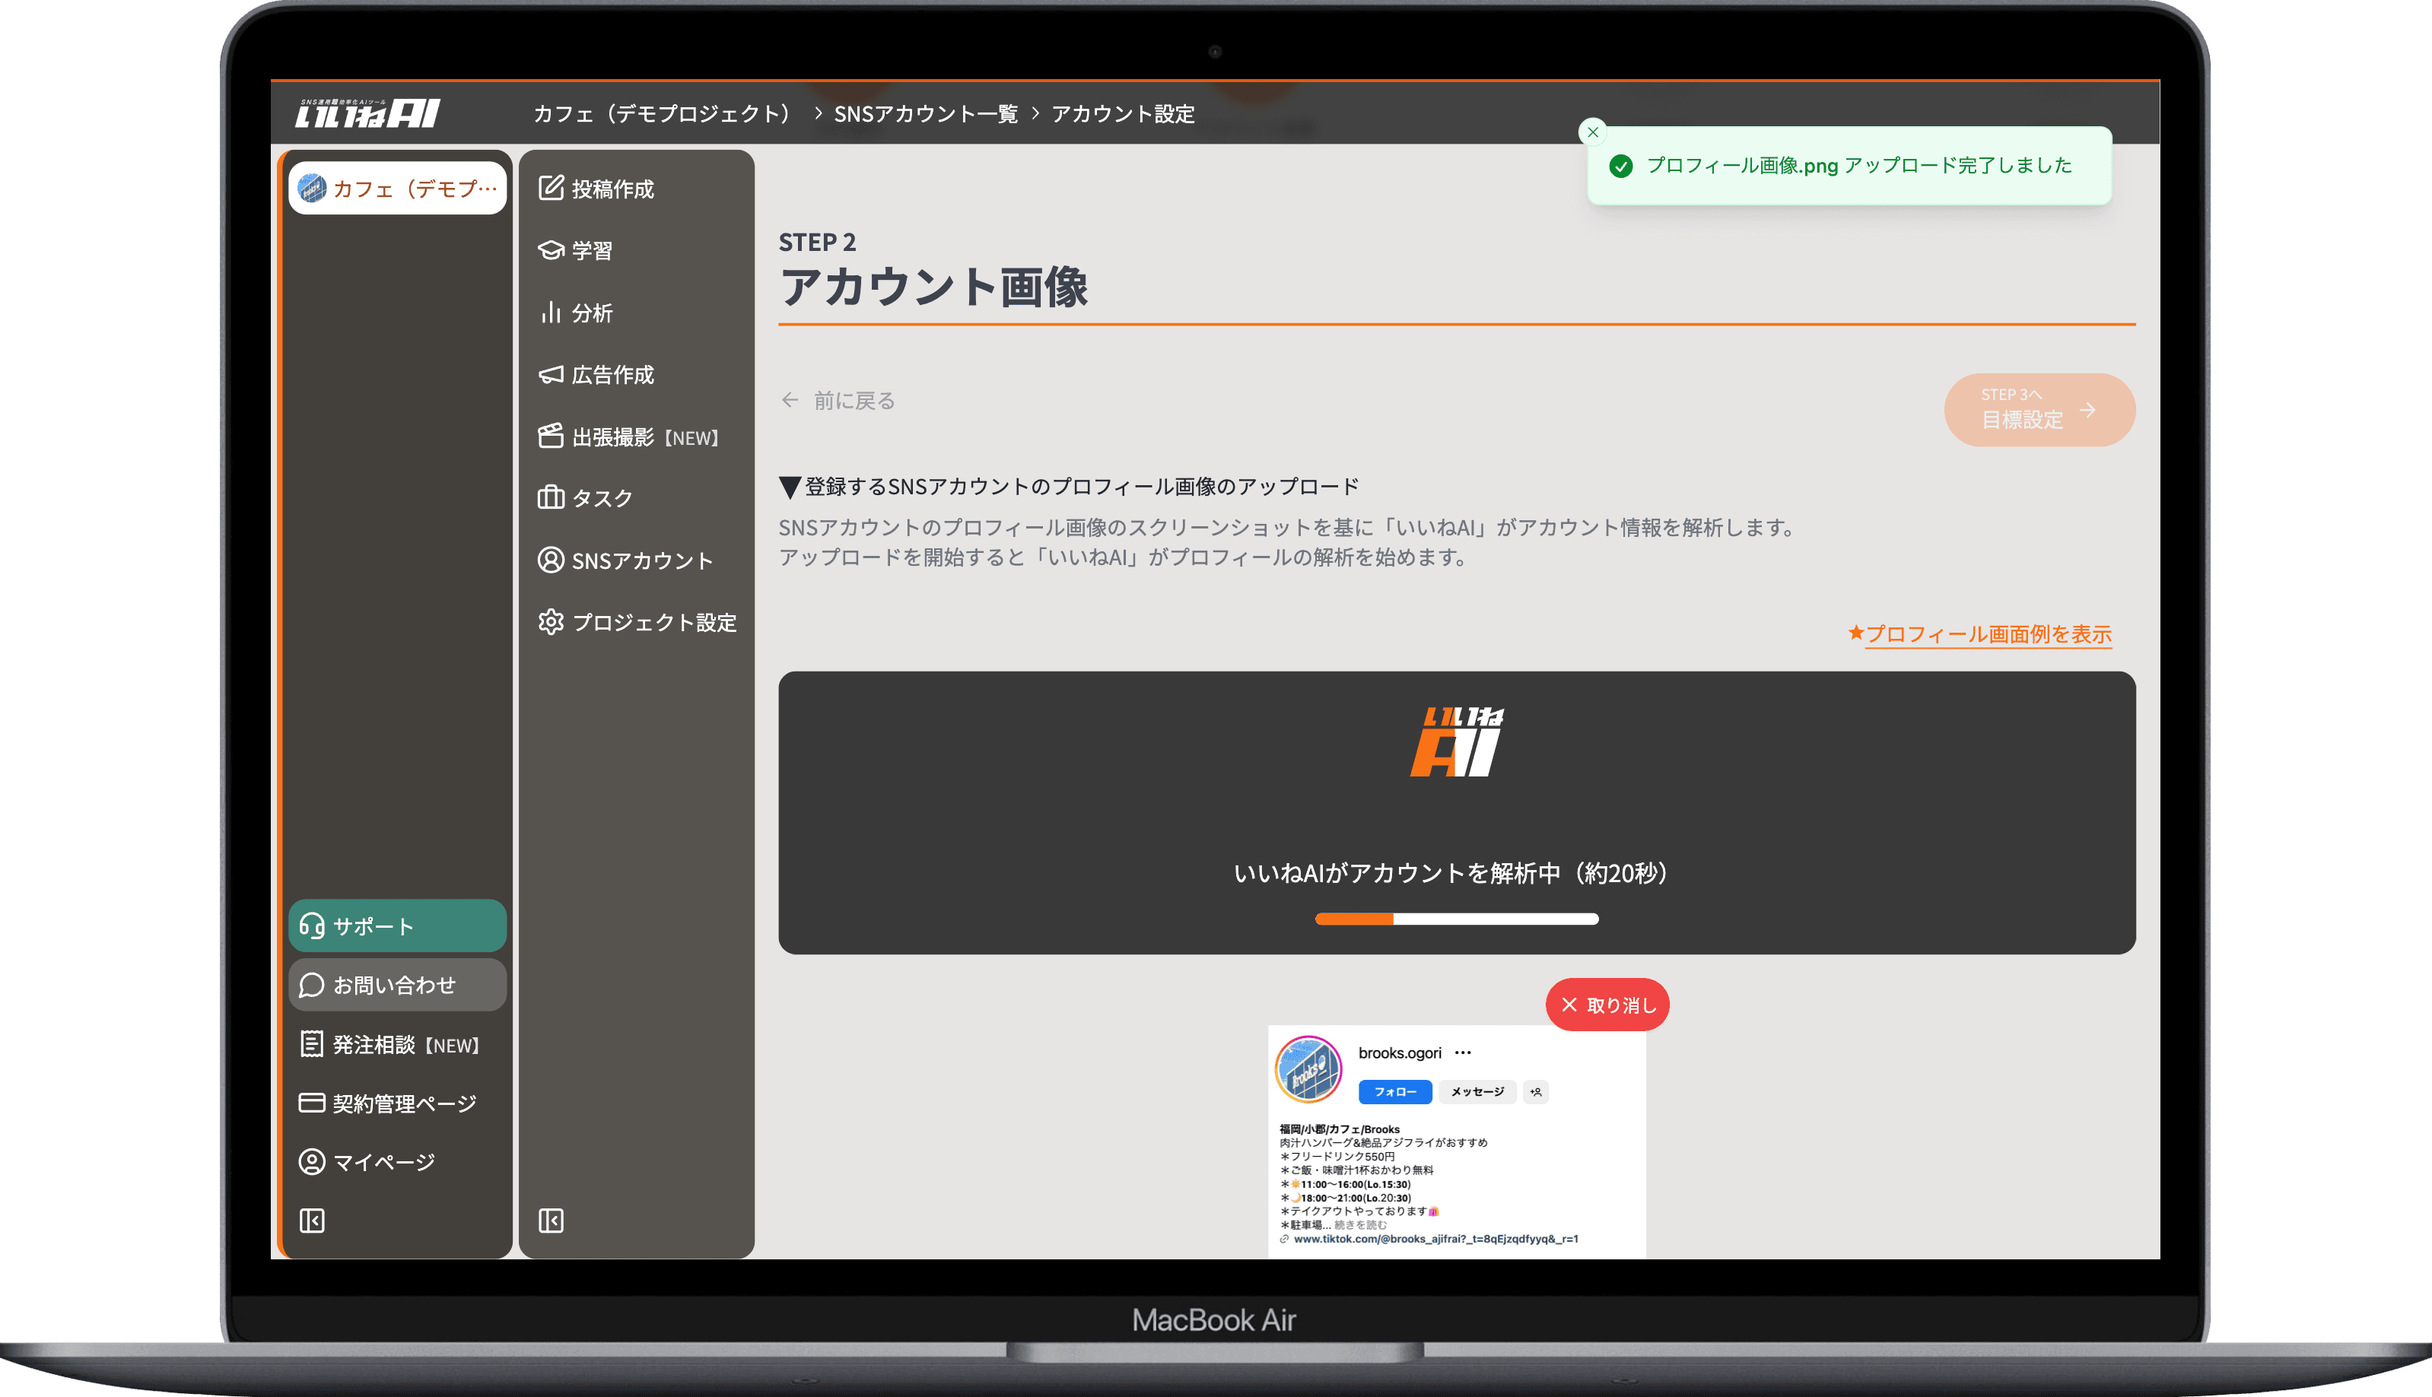
Task: Open カフェ（デモプロジェクト） from the breadcrumb
Action: (663, 113)
